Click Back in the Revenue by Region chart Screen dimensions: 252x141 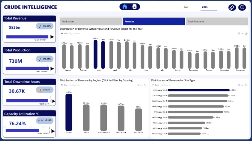coord(64,85)
